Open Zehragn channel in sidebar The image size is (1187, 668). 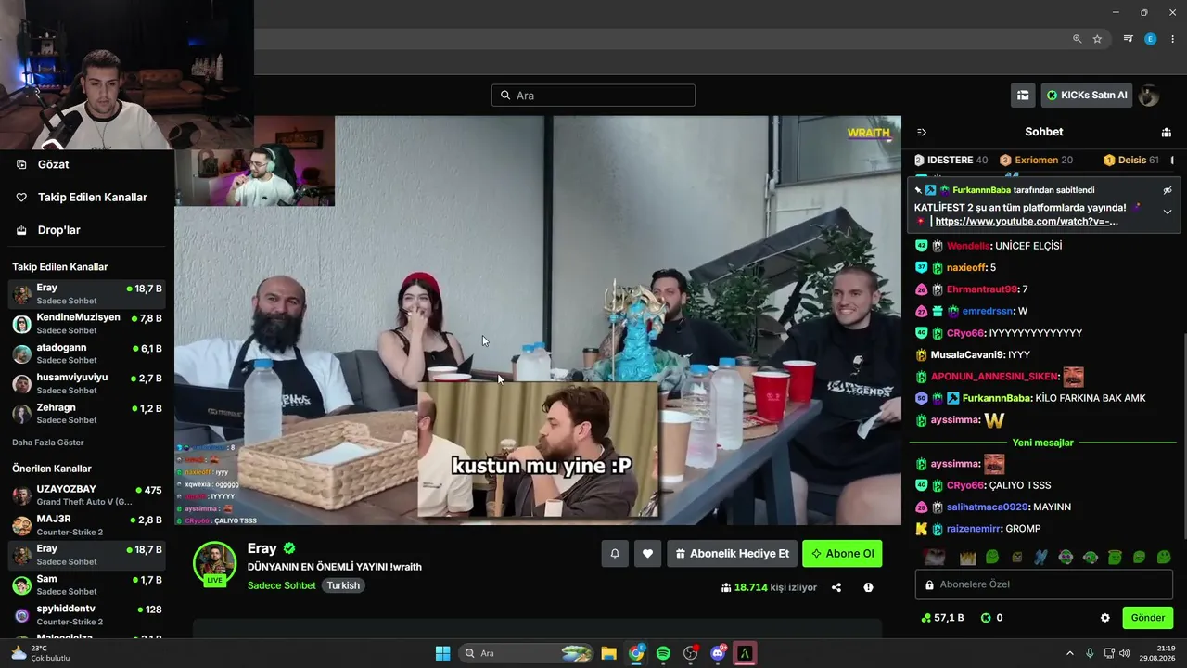click(87, 414)
